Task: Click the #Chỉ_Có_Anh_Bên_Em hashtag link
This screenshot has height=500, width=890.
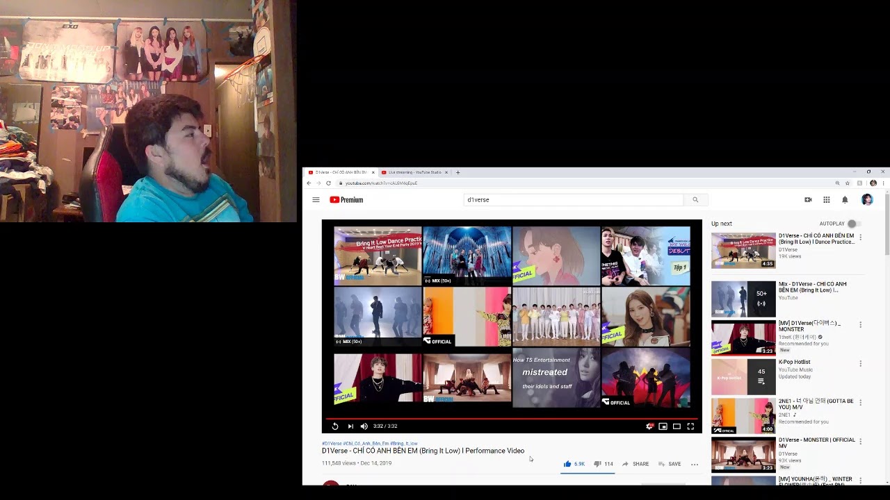Action: coord(366,443)
